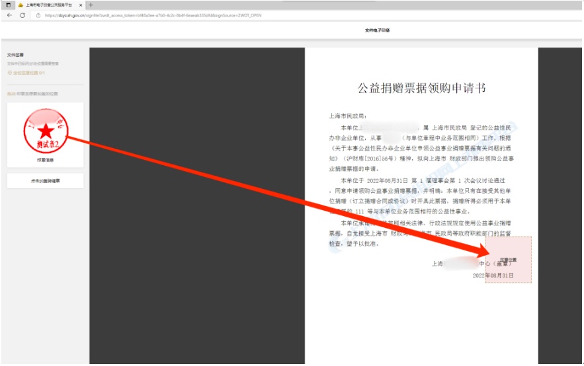Image resolution: width=584 pixels, height=366 pixels.
Task: Open the tab actions menu icon
Action: pyautogui.click(x=8, y=5)
